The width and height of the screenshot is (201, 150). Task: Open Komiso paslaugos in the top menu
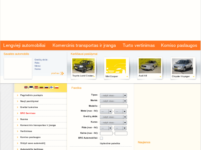point(179,45)
